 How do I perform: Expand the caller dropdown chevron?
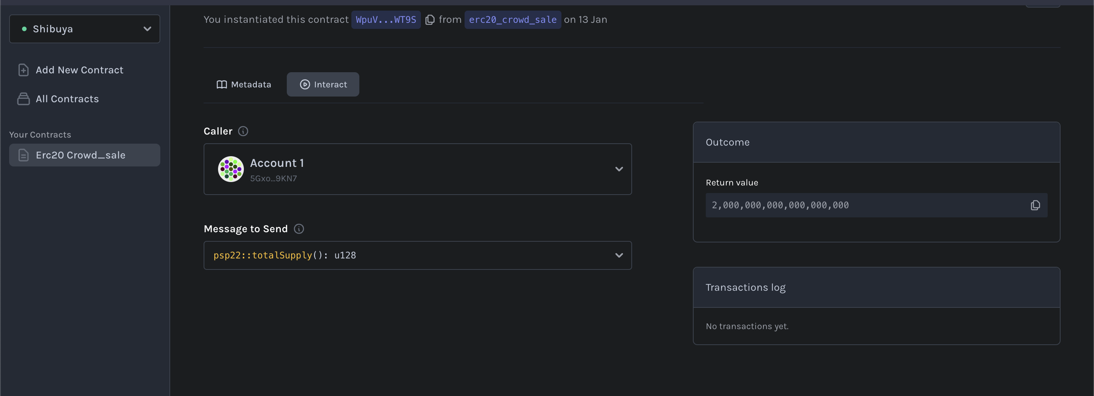619,169
